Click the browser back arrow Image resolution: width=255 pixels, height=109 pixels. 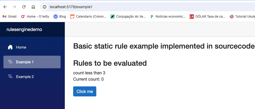pyautogui.click(x=5, y=7)
